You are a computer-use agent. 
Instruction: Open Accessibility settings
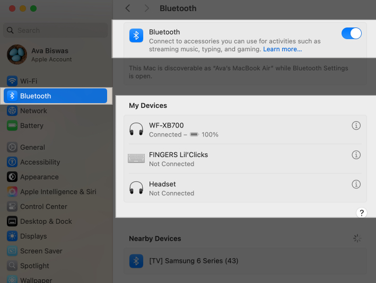(55, 162)
